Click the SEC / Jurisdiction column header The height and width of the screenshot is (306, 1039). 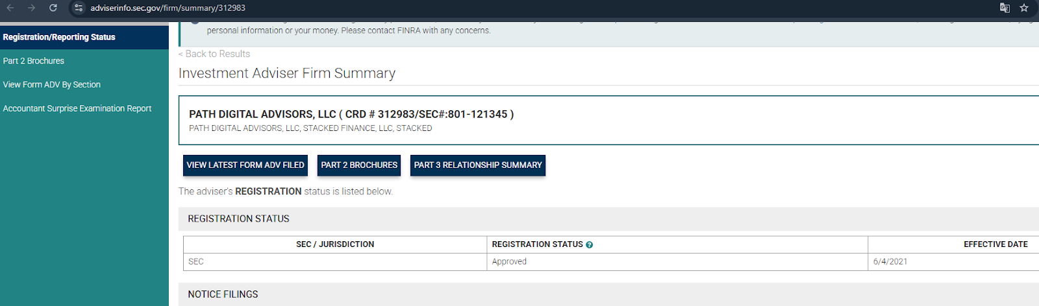pyautogui.click(x=335, y=244)
